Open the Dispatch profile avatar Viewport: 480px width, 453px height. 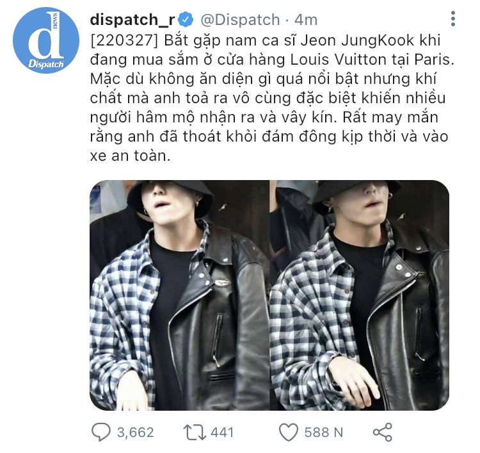tap(46, 40)
